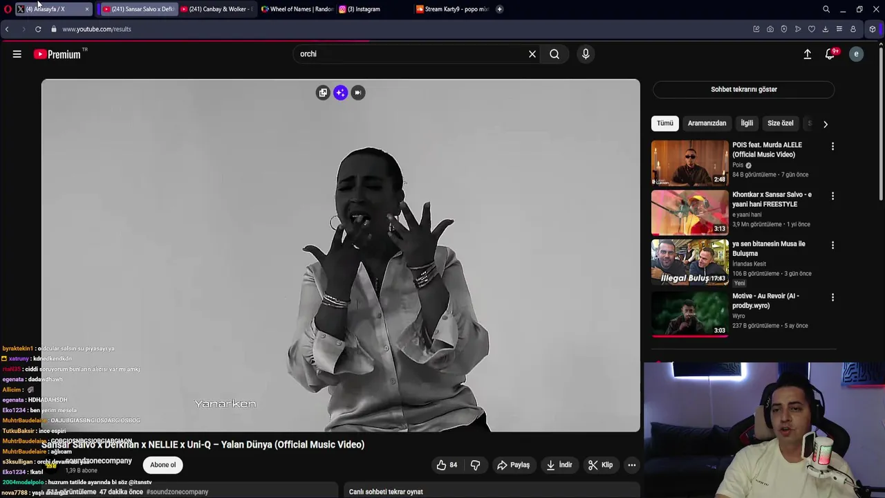Open browser tab search magnifier
Image resolution: width=885 pixels, height=498 pixels.
(826, 9)
